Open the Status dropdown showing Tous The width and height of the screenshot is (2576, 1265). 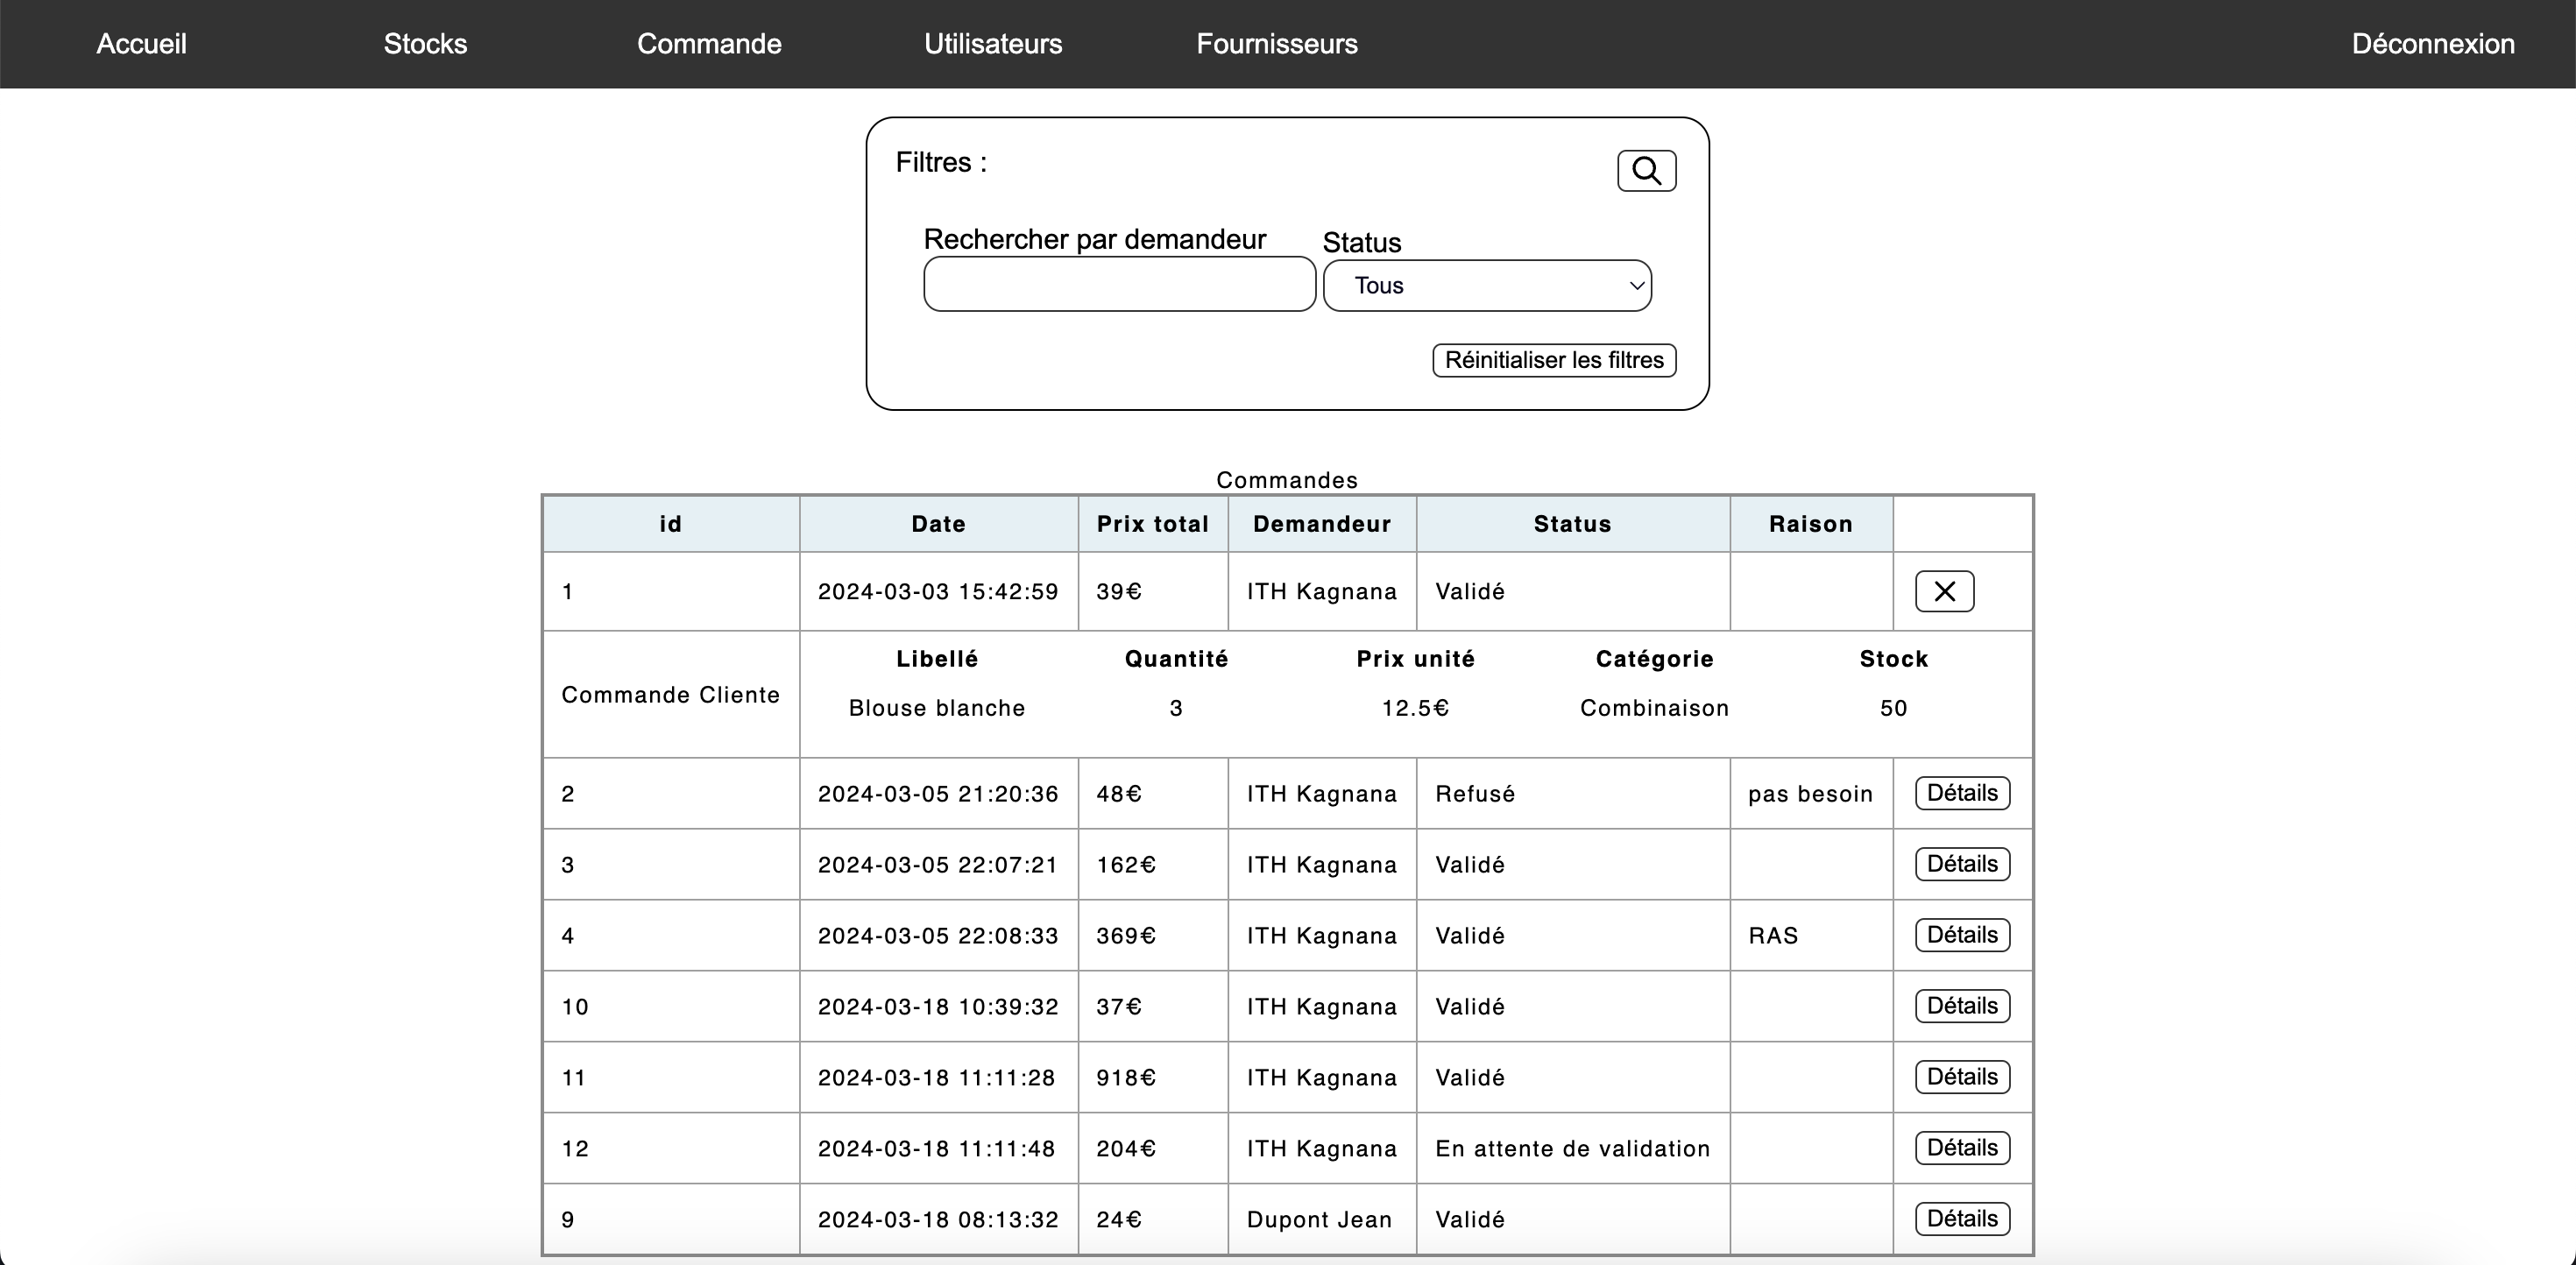coord(1487,285)
